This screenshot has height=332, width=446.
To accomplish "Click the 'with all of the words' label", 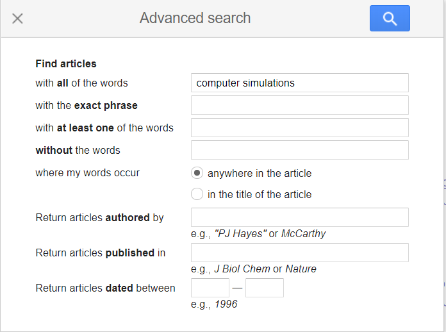I will (x=81, y=83).
